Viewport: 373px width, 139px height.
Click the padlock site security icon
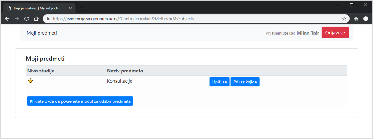(x=48, y=19)
